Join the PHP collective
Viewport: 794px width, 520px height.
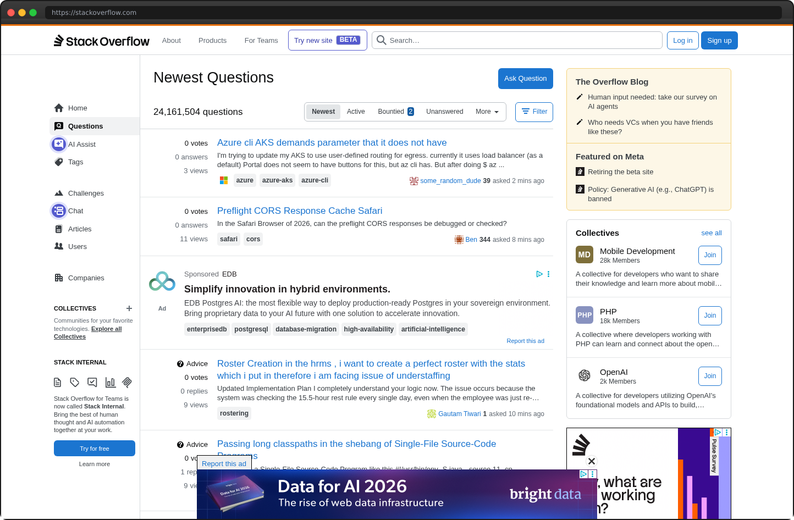(710, 316)
